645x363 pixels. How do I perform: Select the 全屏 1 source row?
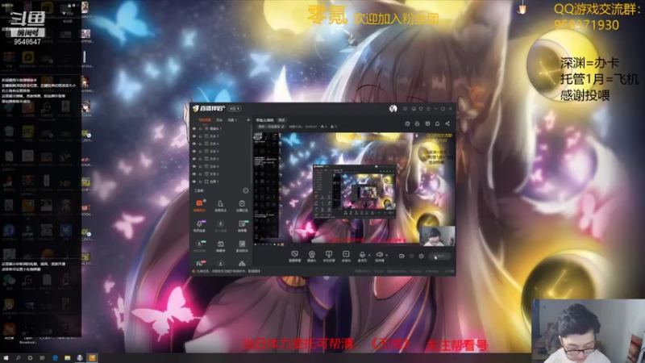click(x=220, y=181)
